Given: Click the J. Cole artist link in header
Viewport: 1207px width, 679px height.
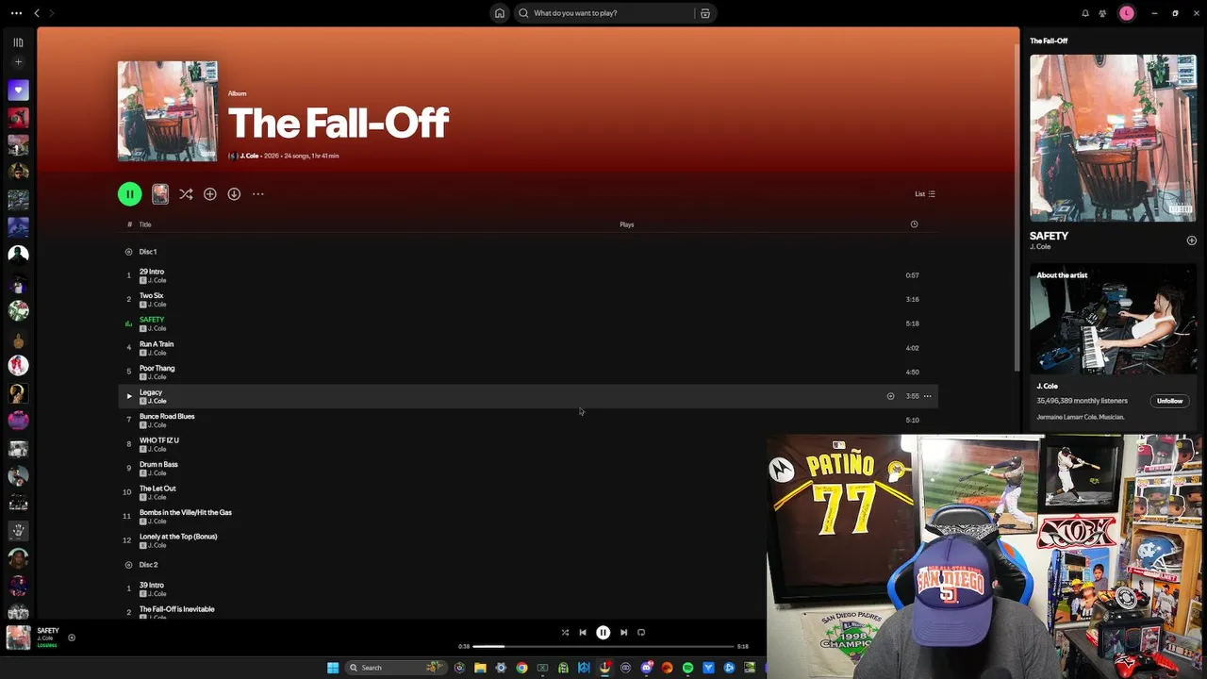Looking at the screenshot, I should (x=249, y=156).
